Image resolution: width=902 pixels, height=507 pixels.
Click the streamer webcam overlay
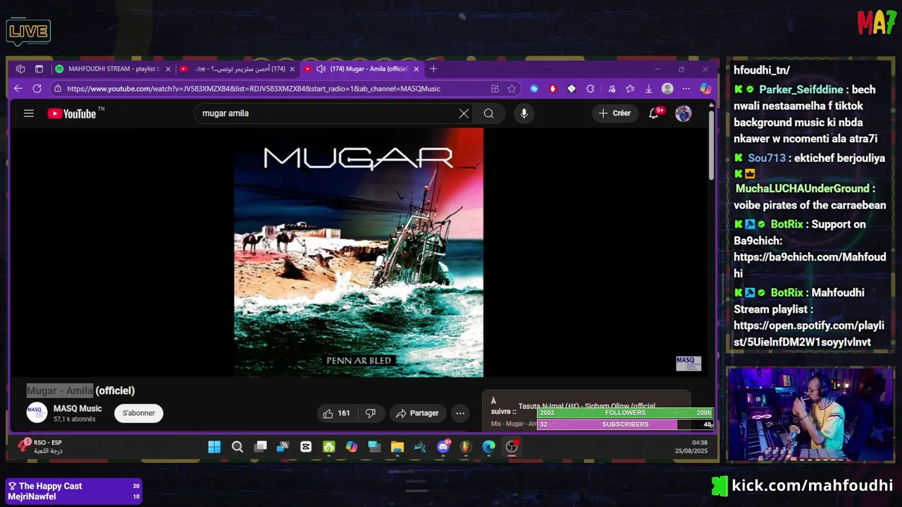tap(810, 413)
